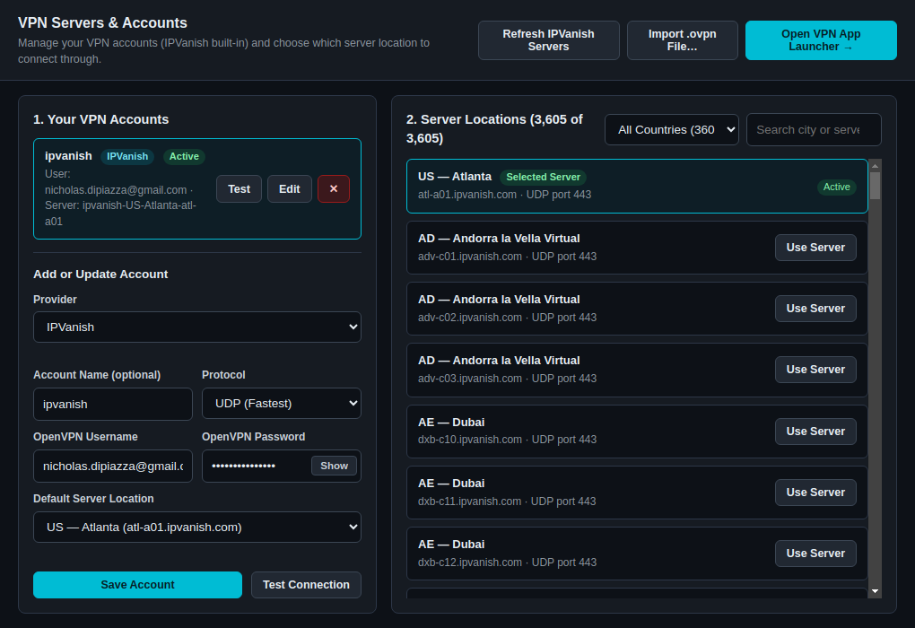The height and width of the screenshot is (628, 915).
Task: Click '1. Your VPN Accounts' heading
Action: (x=101, y=119)
